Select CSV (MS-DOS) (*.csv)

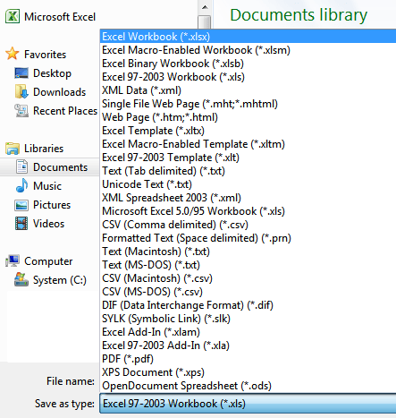coord(248,292)
